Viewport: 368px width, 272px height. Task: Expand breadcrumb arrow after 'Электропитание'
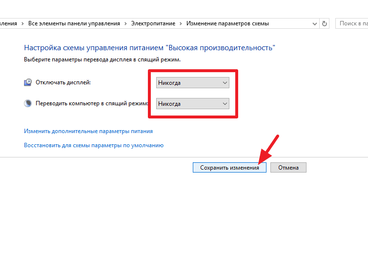pos(181,24)
